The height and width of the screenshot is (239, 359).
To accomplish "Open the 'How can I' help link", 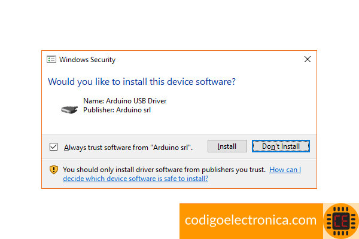I will pyautogui.click(x=285, y=170).
